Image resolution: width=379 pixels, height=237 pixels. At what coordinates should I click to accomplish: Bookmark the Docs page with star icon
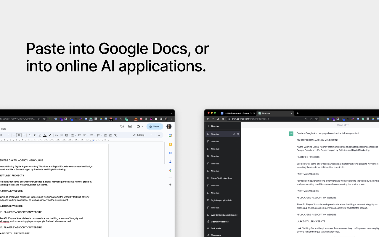point(44,119)
